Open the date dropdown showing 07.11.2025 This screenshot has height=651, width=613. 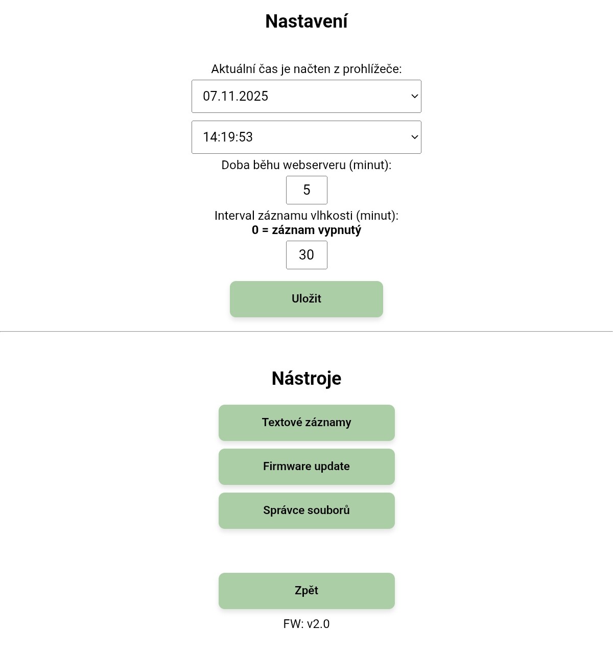pos(305,96)
